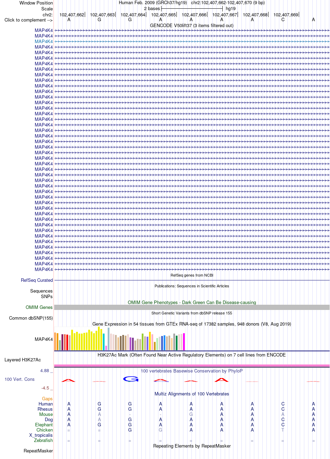Image resolution: width=330 pixels, height=459 pixels.
Task: Open the OMIM Genes track label
Action: tap(39, 307)
